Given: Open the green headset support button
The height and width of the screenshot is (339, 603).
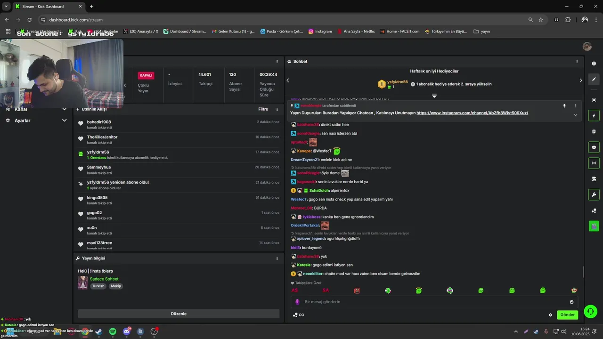Looking at the screenshot, I should tap(590, 311).
